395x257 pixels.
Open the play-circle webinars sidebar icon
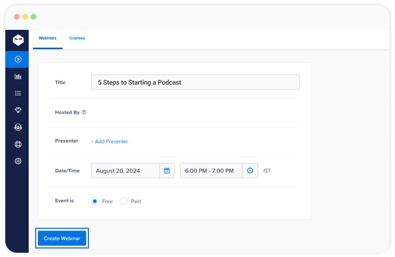pos(18,60)
